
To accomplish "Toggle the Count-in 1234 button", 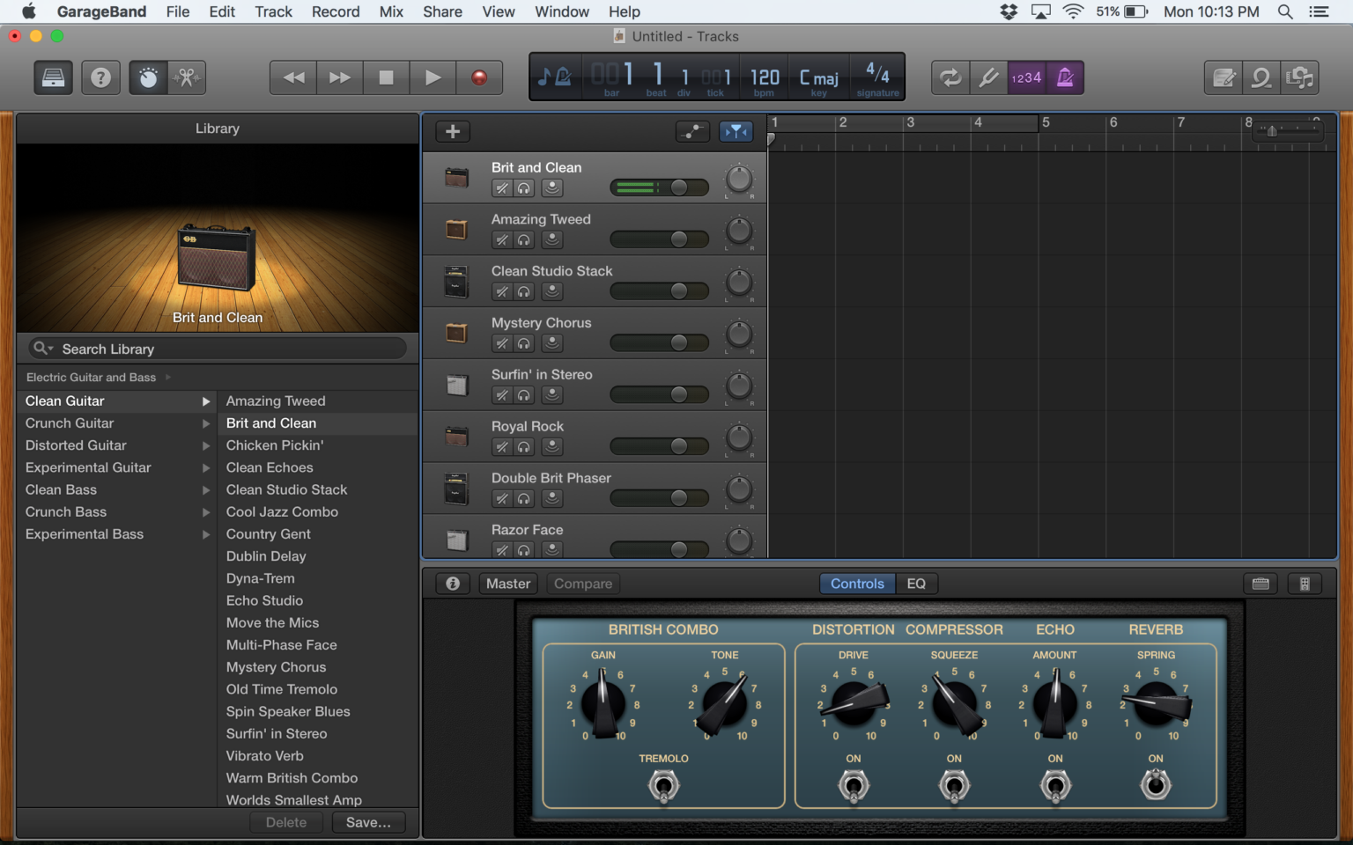I will click(x=1026, y=77).
